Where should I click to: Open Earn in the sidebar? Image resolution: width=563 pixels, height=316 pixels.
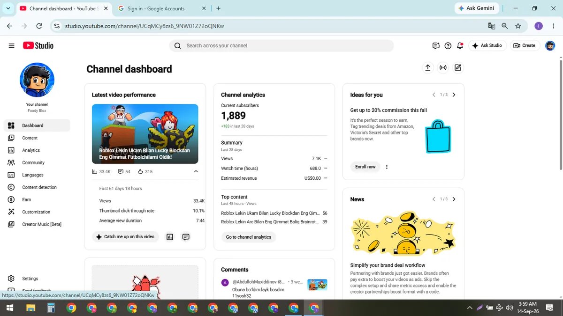point(37,199)
